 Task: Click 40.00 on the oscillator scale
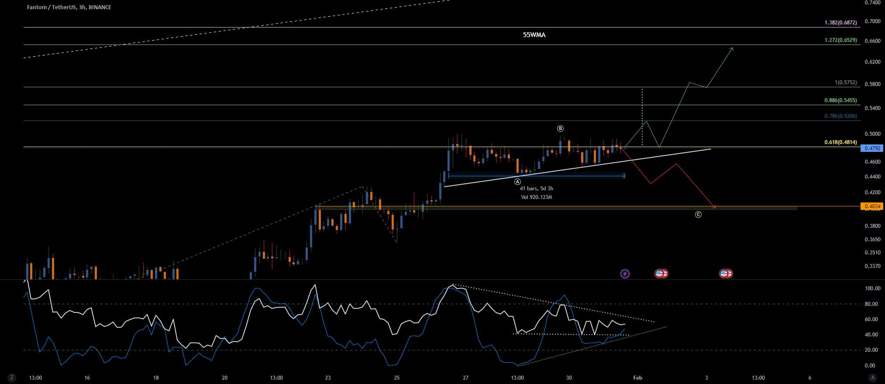point(872,335)
